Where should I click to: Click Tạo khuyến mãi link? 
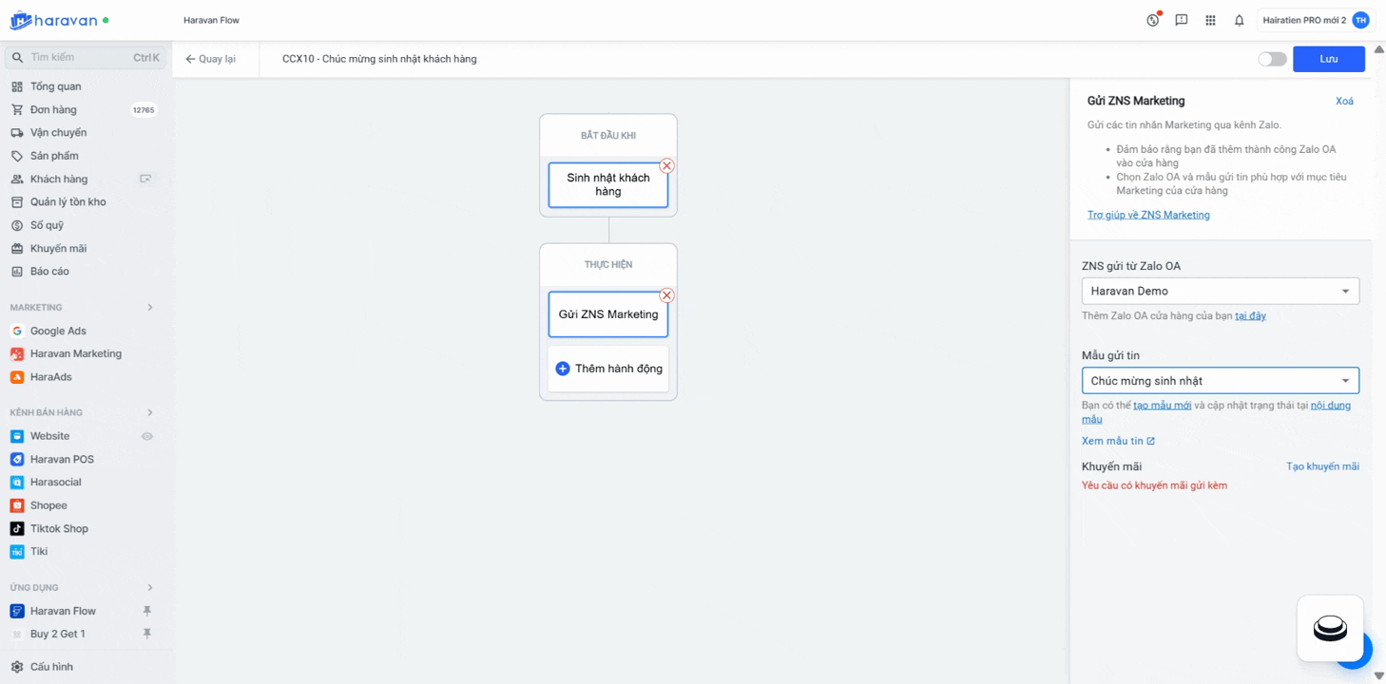pyautogui.click(x=1322, y=466)
